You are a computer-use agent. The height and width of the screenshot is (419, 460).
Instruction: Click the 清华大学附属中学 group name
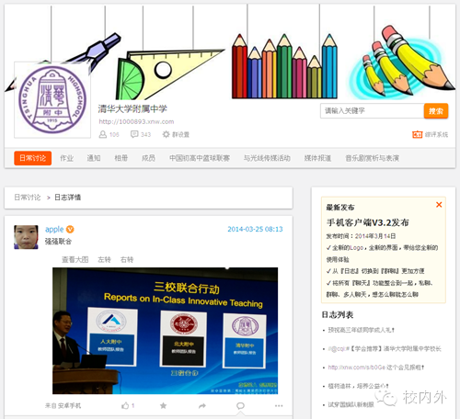[132, 108]
